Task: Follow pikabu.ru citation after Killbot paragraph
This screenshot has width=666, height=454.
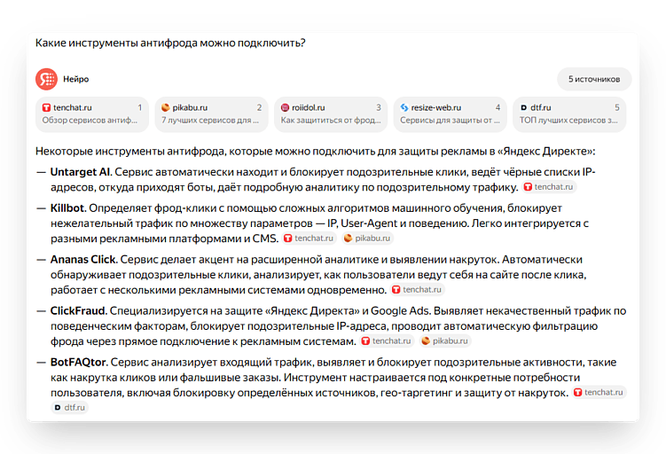Action: [367, 239]
